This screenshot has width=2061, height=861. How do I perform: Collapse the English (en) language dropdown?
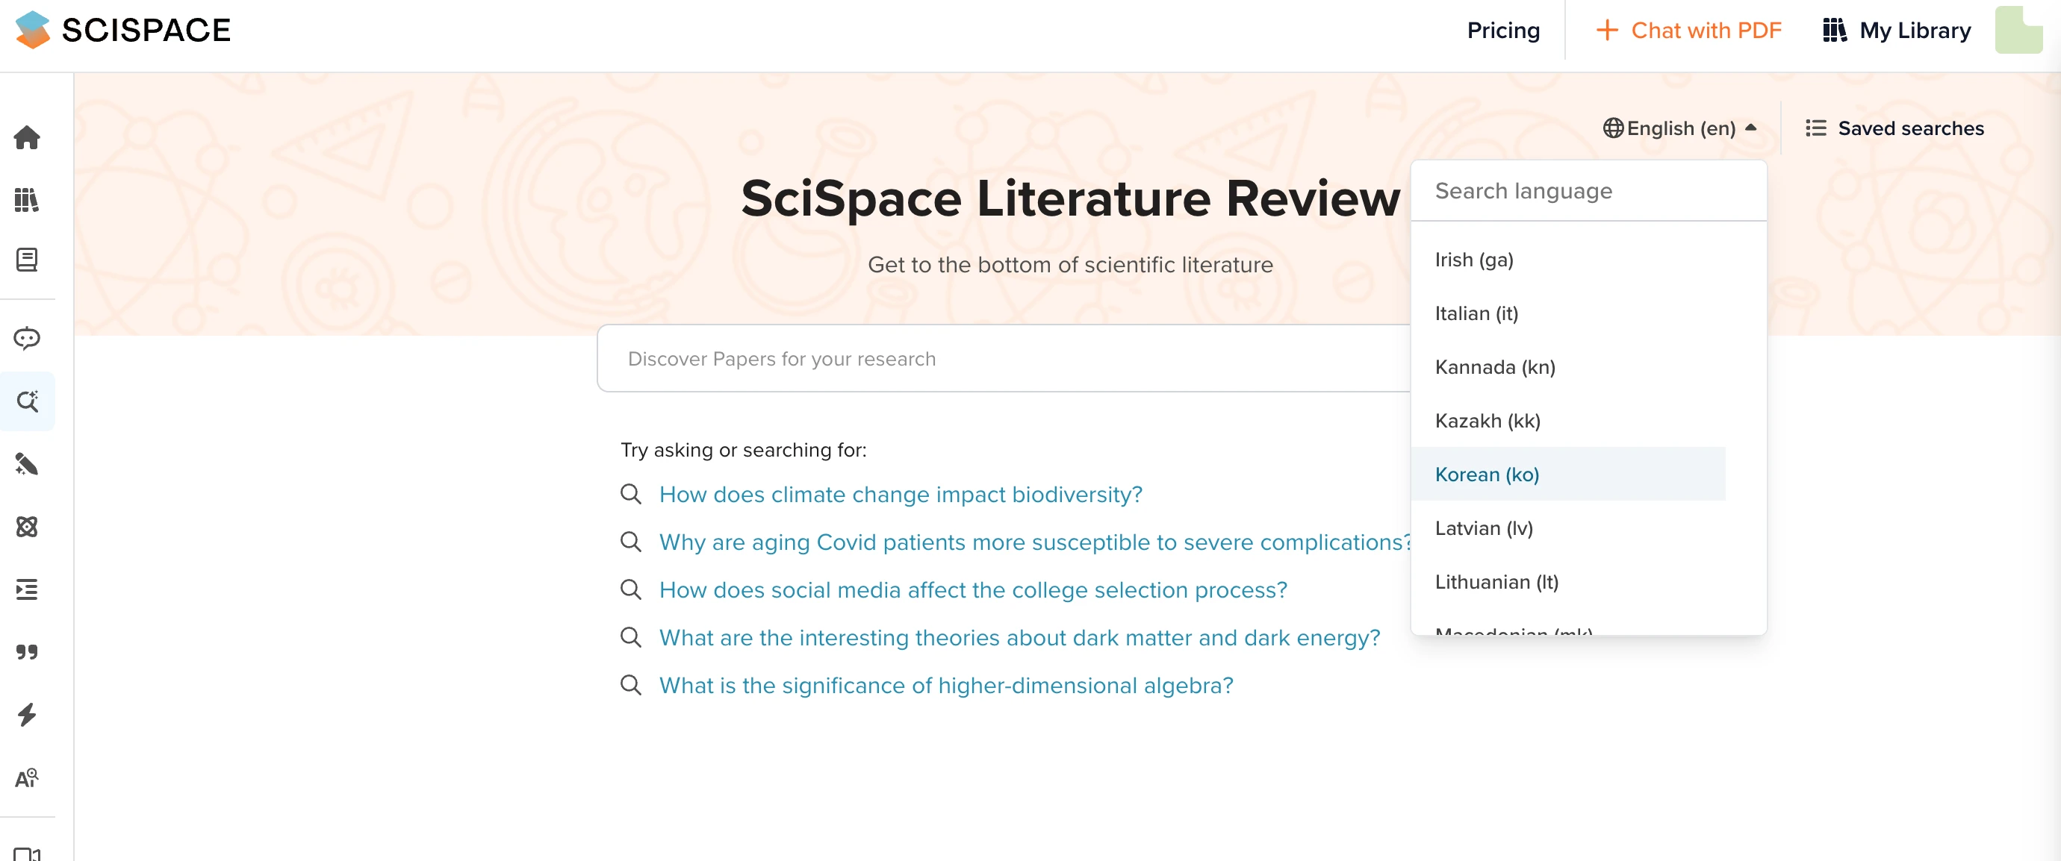coord(1679,128)
